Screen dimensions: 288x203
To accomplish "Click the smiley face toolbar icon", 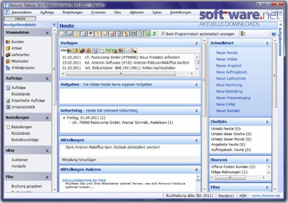I will tap(77, 34).
